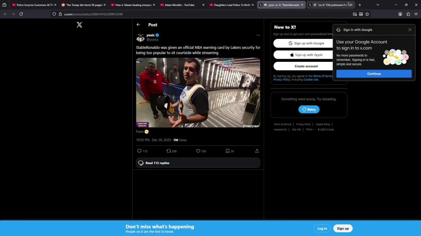
Task: Close the yoxic on X tab
Action: (x=302, y=5)
